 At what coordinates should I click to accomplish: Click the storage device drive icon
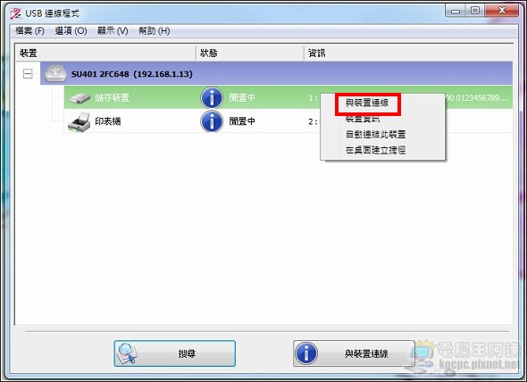tap(79, 98)
